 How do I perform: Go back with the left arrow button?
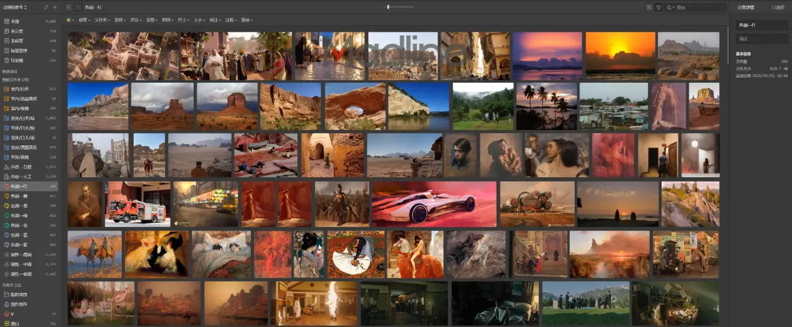pos(68,7)
